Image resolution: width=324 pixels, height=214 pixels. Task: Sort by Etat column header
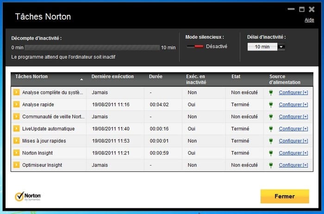236,76
